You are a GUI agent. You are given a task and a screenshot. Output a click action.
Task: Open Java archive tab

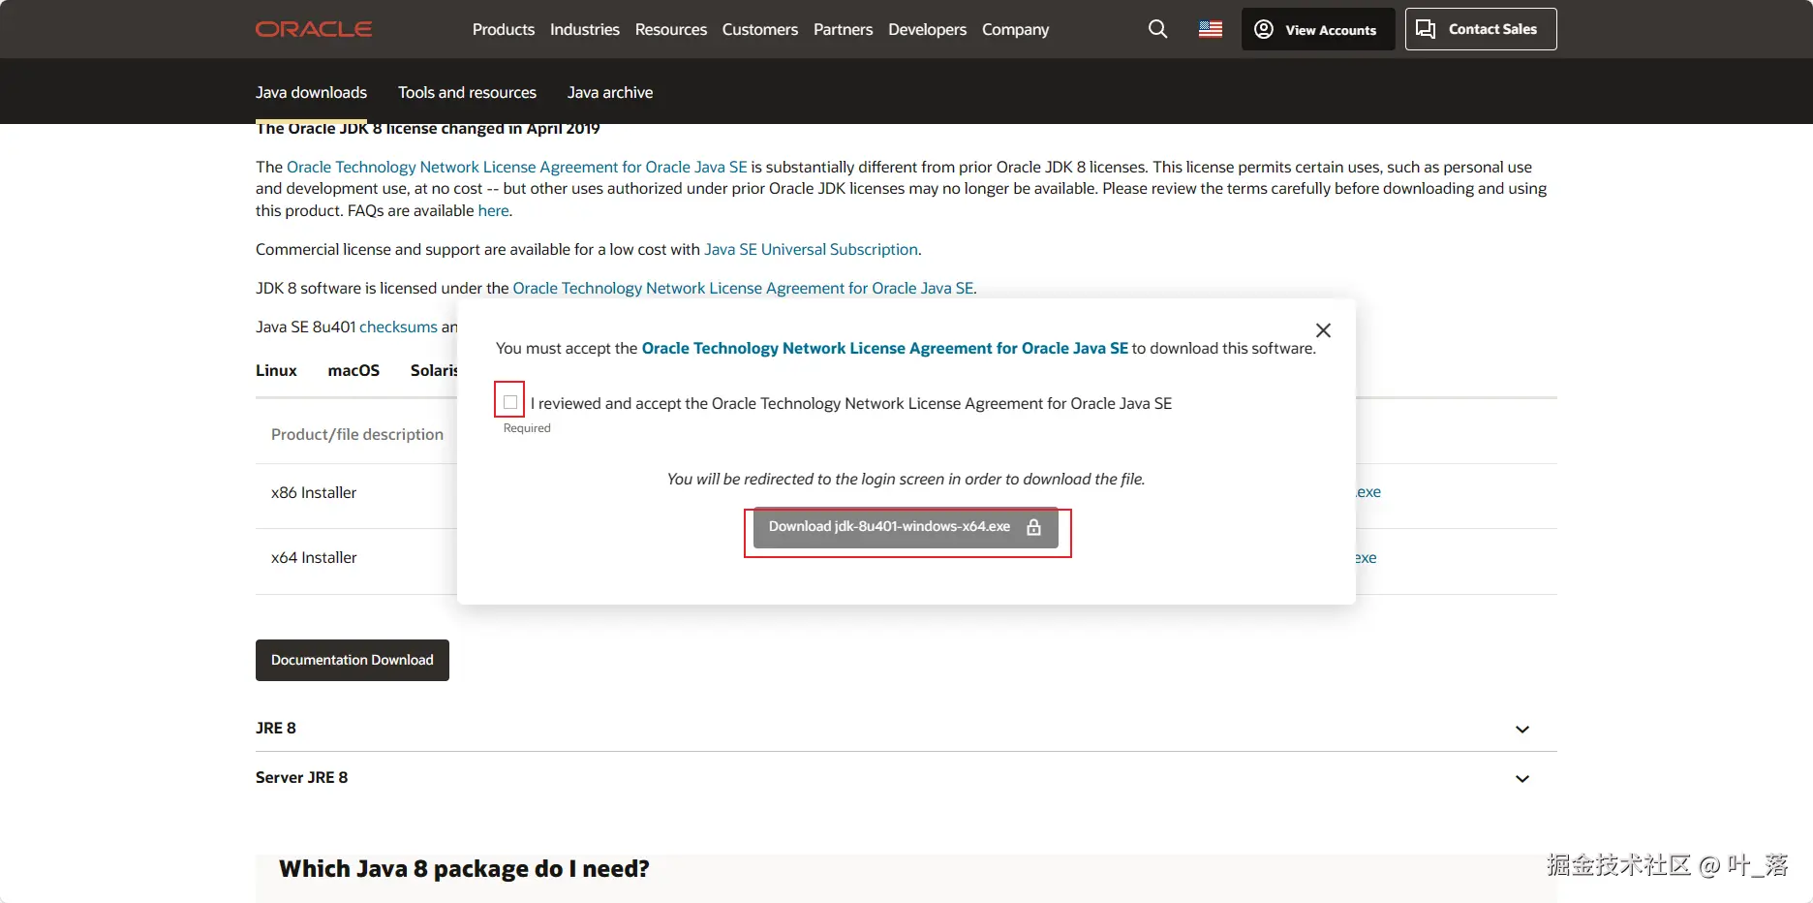click(610, 92)
